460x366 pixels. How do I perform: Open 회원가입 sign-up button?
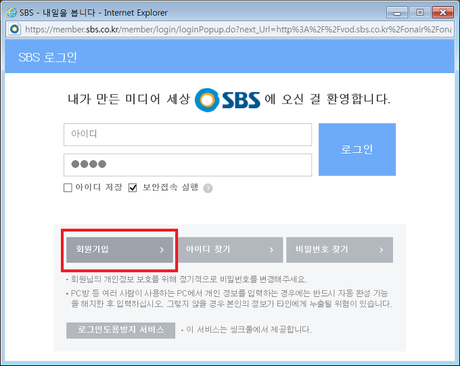120,250
